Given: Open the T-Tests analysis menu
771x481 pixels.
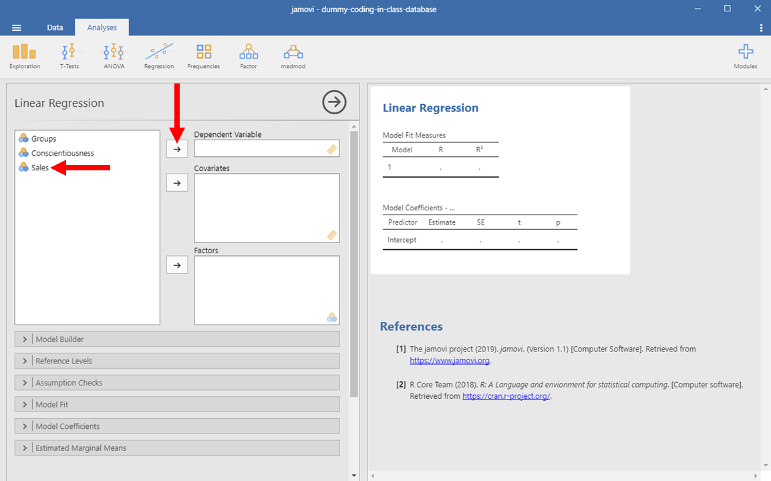Looking at the screenshot, I should 69,56.
